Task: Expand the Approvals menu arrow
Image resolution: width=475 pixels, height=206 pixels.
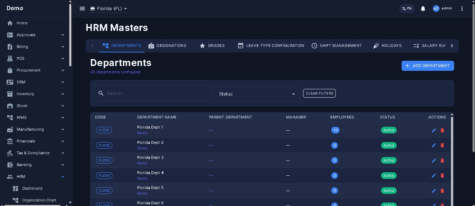Action: (63, 35)
